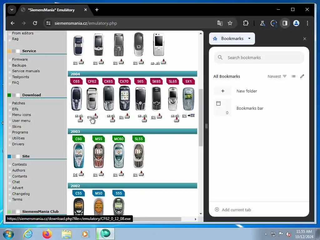Open the Changelog link
The height and width of the screenshot is (240, 320).
coord(21,194)
